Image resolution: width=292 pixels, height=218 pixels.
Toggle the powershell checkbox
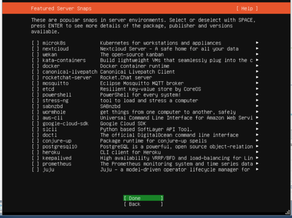(x=35, y=95)
